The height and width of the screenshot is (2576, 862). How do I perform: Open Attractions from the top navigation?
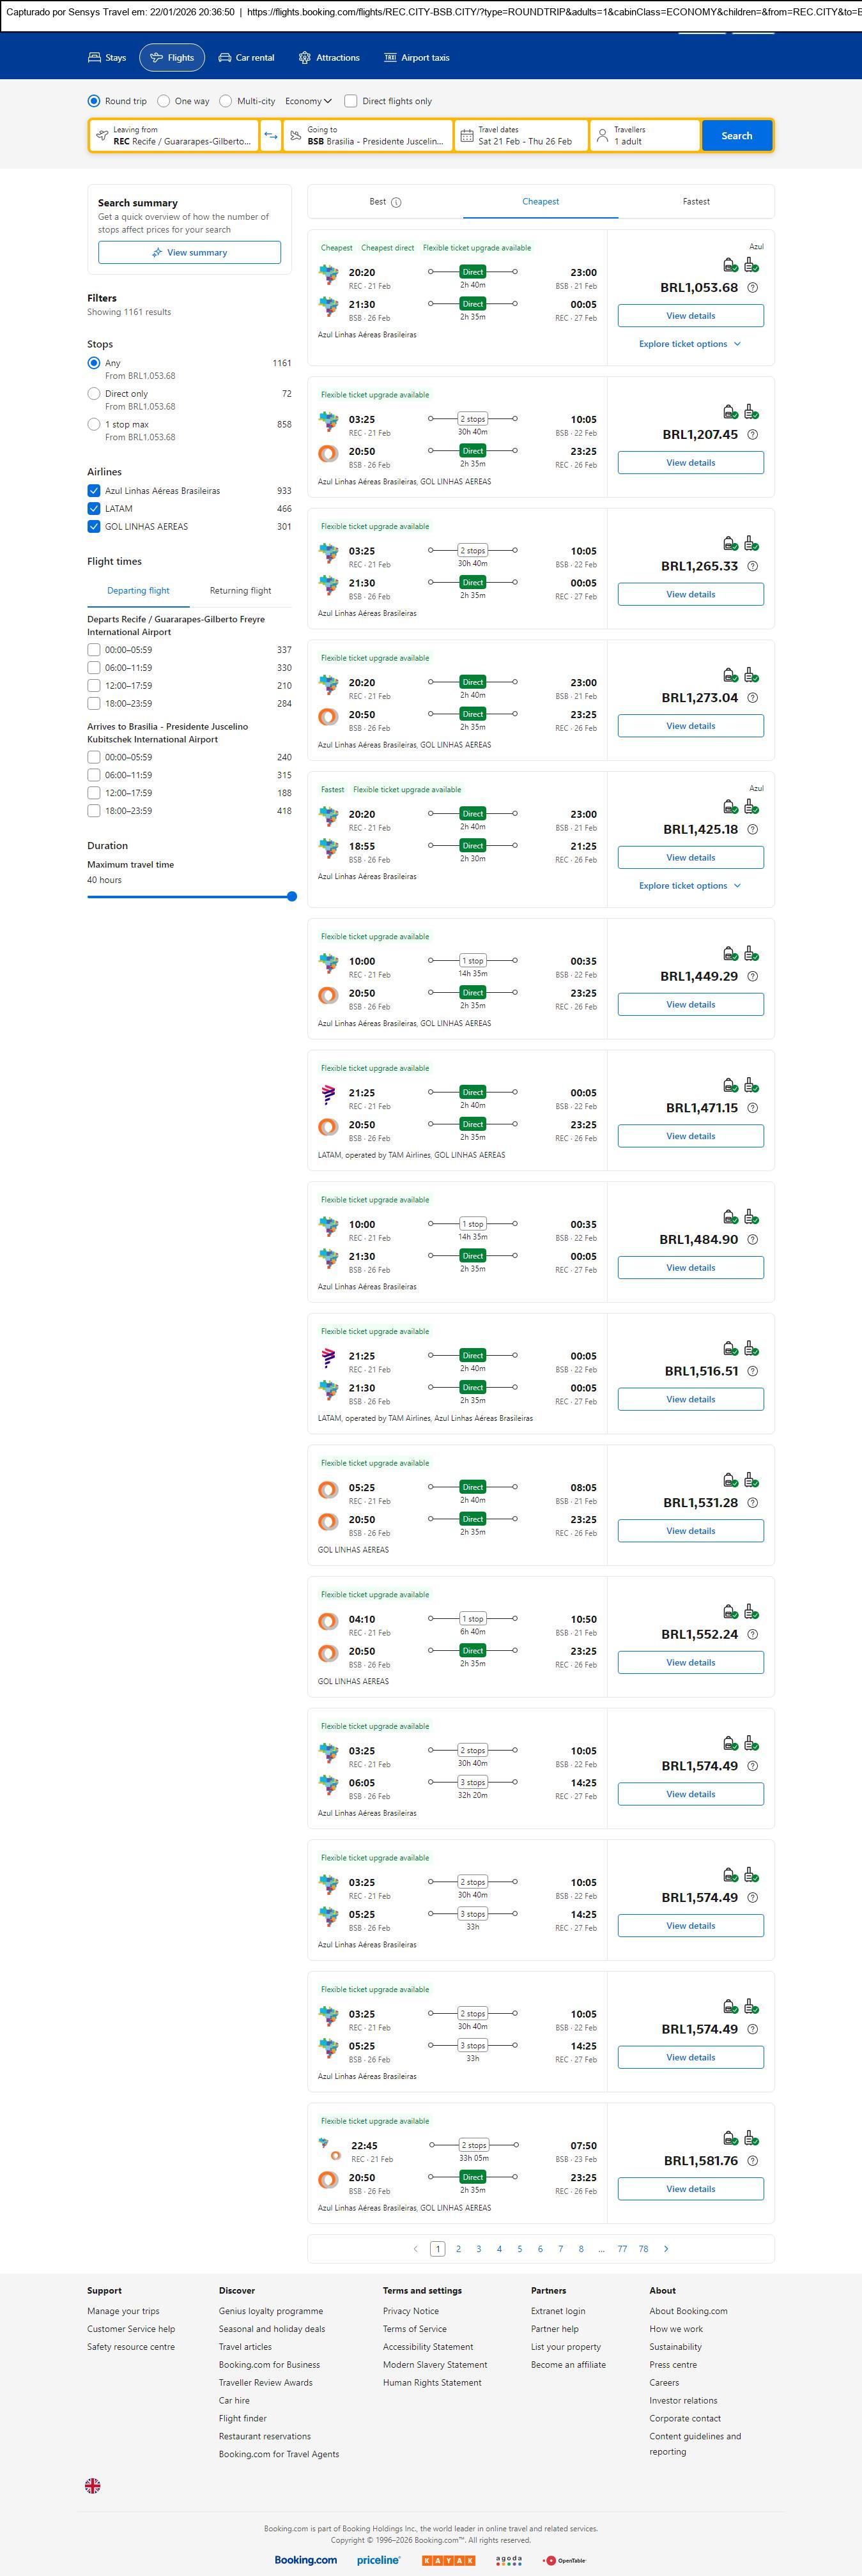tap(329, 58)
